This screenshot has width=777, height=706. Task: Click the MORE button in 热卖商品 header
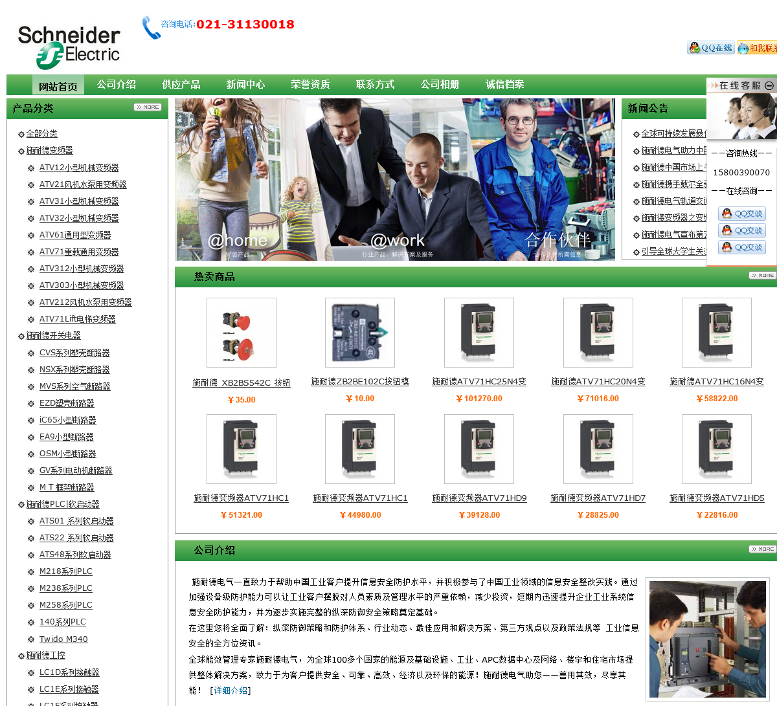[x=762, y=276]
